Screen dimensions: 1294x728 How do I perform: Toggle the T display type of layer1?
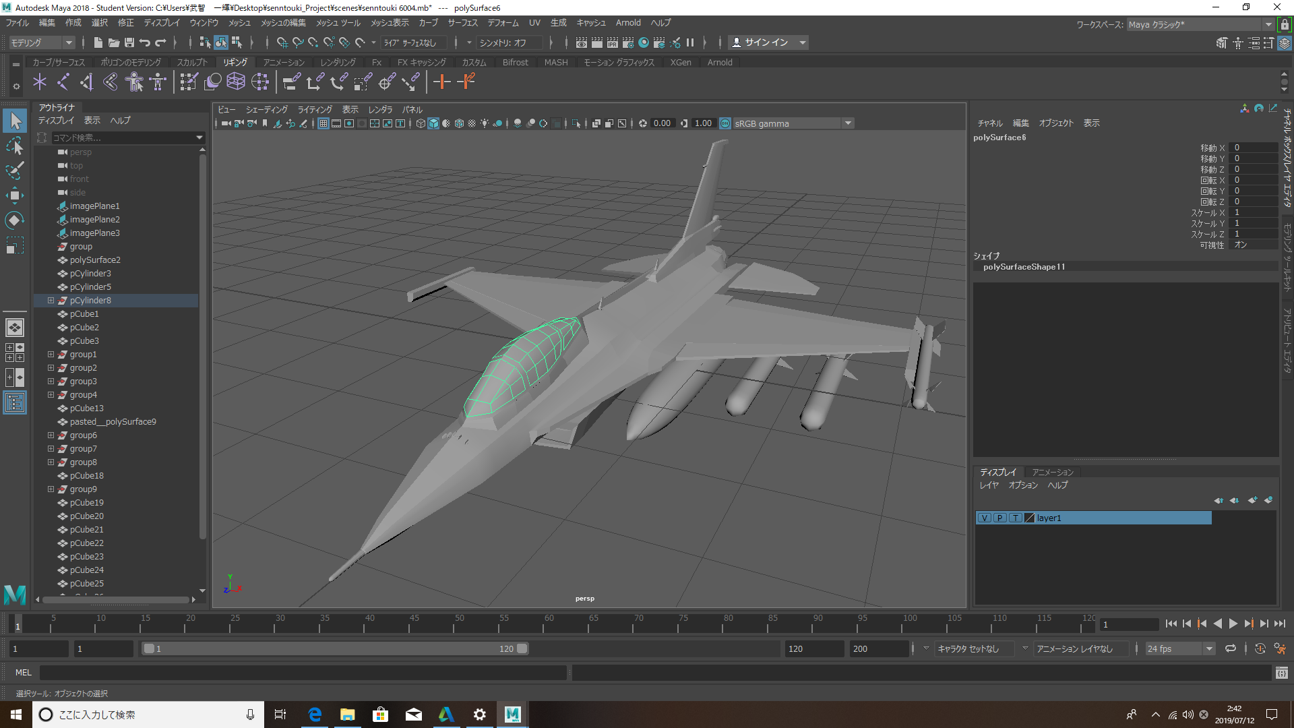point(1015,518)
